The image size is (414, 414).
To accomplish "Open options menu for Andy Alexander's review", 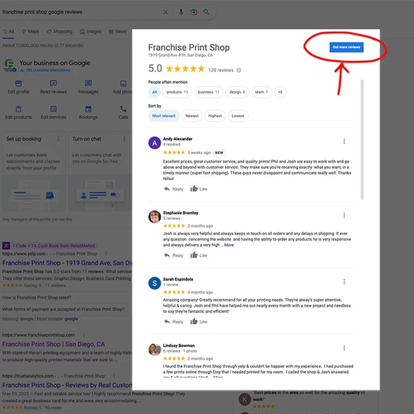I will (344, 141).
